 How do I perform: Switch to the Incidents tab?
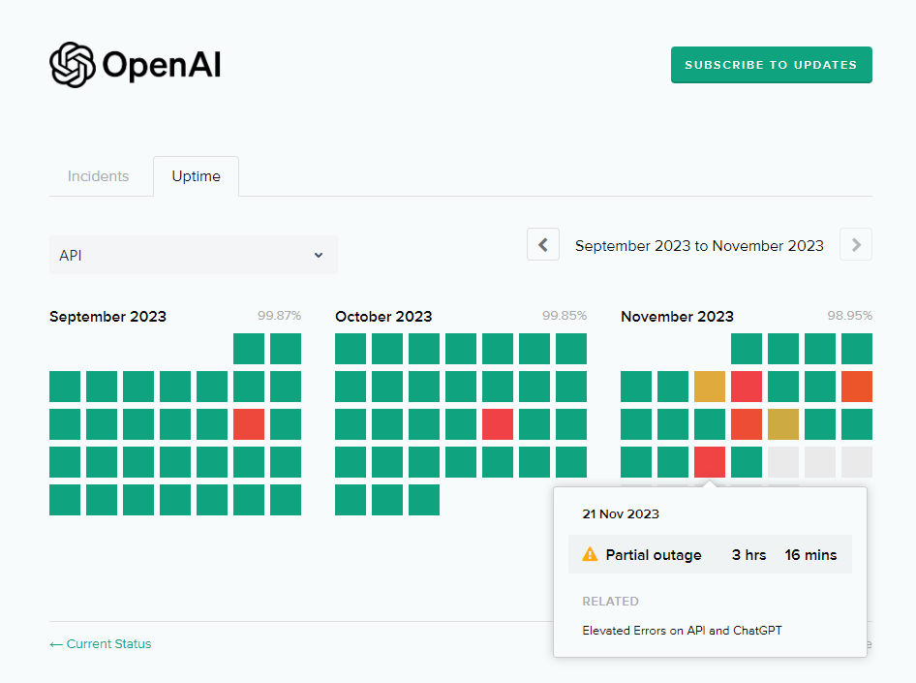[98, 176]
